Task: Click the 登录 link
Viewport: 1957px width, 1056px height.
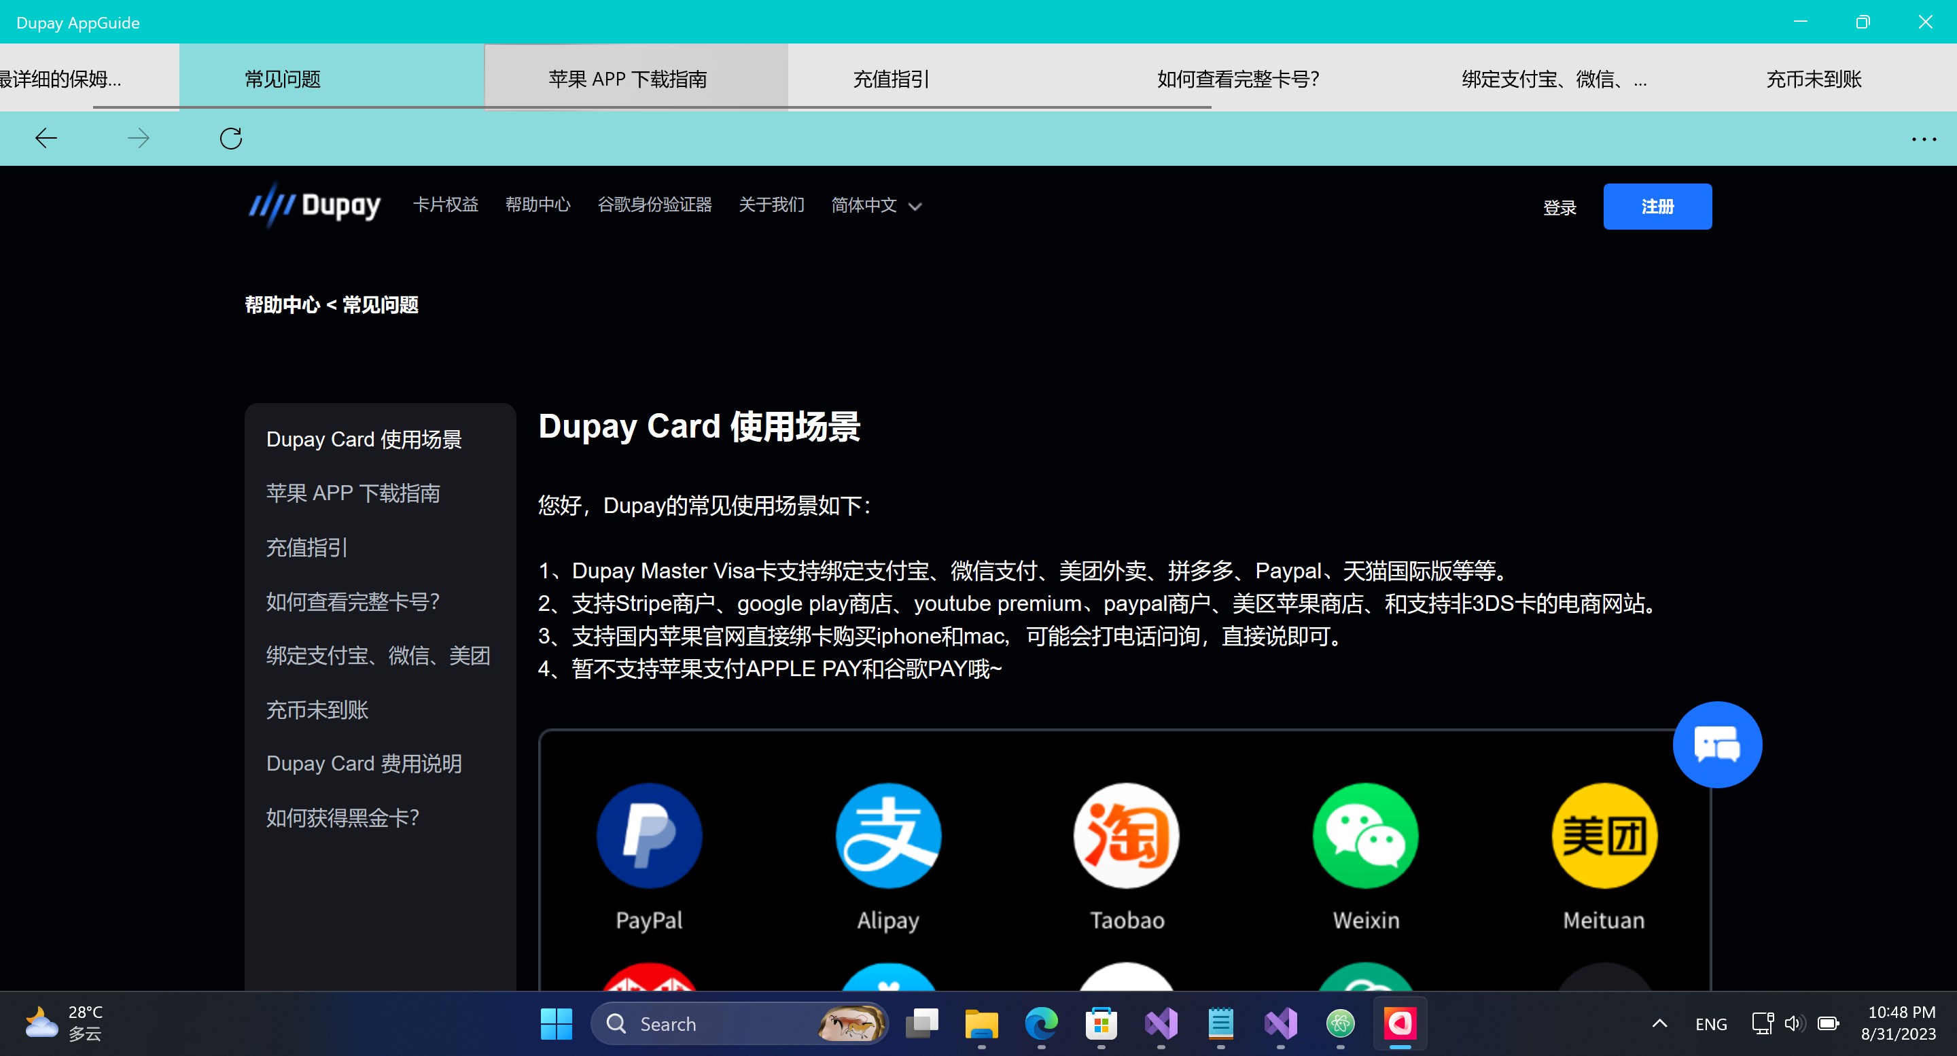Action: click(x=1559, y=207)
